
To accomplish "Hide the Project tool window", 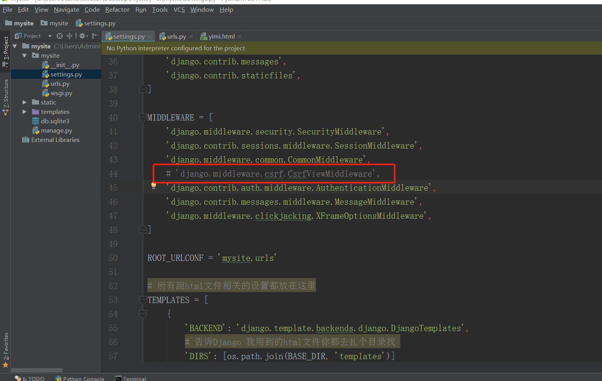I will click(x=95, y=36).
